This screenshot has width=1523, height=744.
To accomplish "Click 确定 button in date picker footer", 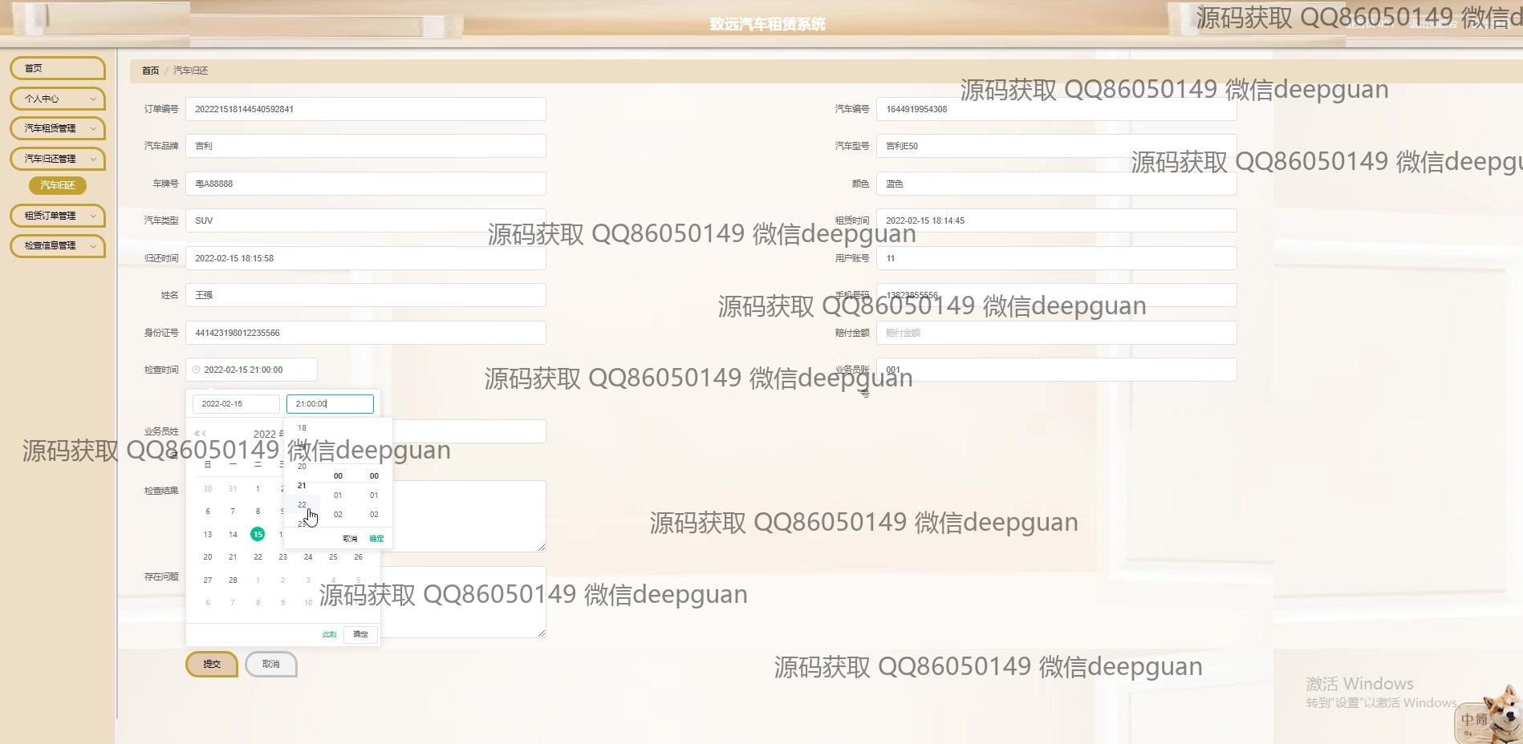I will tap(360, 634).
